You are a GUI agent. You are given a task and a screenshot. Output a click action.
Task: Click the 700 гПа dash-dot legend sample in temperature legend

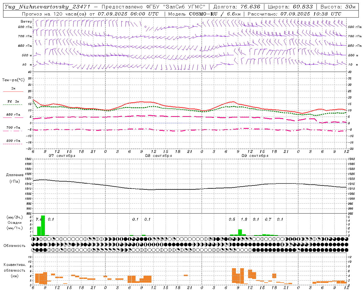12,131
